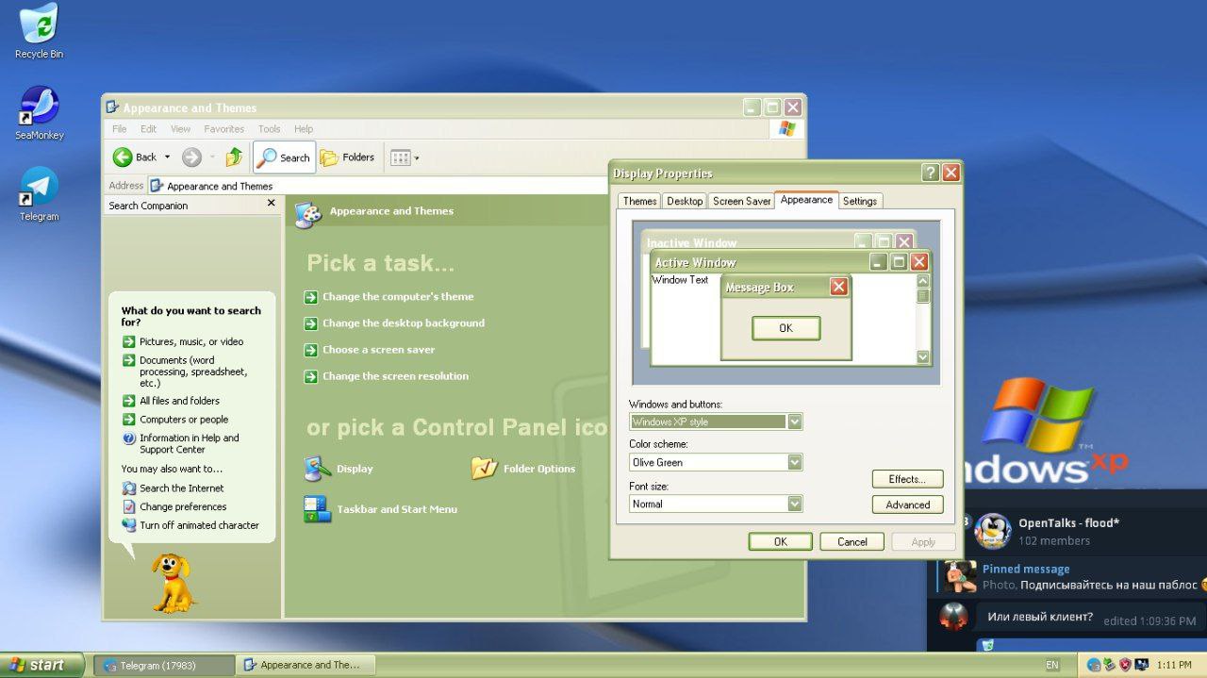Click arrow icon beside Change the desktop background

pos(311,323)
